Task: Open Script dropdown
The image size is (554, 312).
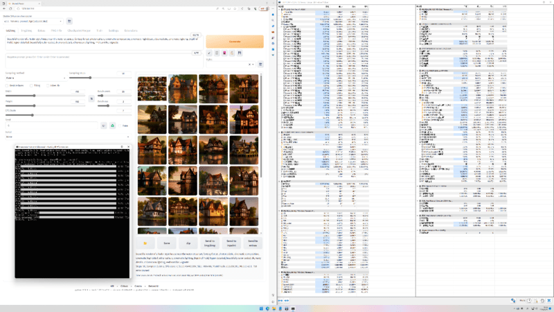Action: (67, 137)
